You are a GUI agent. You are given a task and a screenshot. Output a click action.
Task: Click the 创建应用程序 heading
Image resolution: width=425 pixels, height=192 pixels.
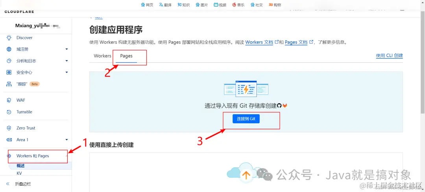click(116, 30)
